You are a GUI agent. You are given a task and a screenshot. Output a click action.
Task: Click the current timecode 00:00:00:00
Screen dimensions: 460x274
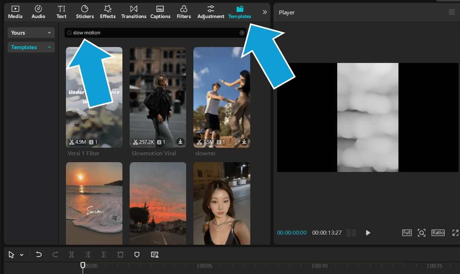click(292, 233)
